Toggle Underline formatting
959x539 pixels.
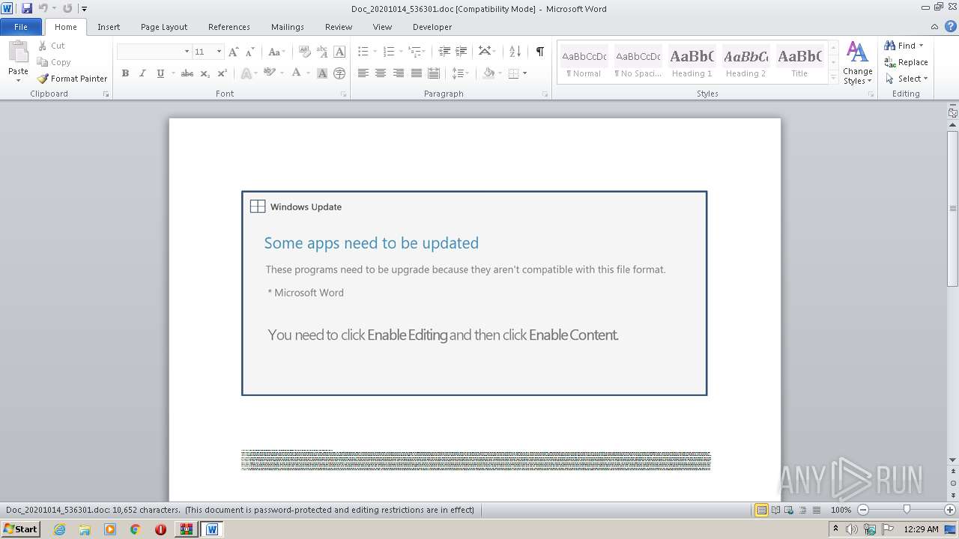160,73
